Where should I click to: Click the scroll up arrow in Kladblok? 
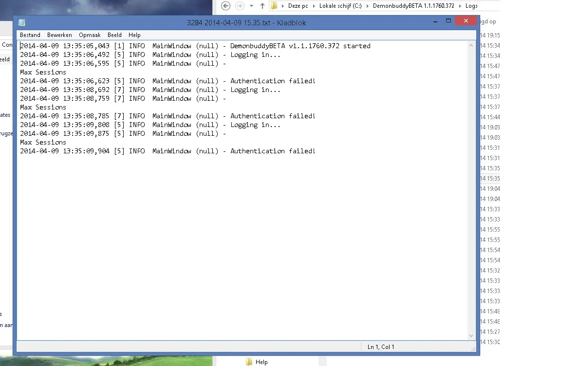tap(471, 45)
